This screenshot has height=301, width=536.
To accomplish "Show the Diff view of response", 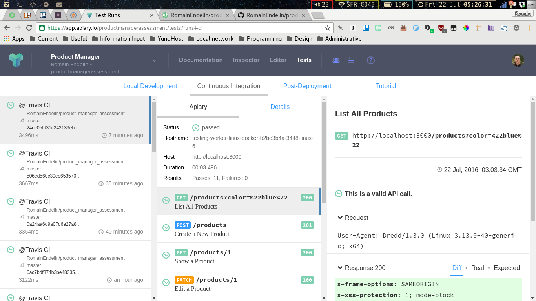I will click(x=457, y=268).
